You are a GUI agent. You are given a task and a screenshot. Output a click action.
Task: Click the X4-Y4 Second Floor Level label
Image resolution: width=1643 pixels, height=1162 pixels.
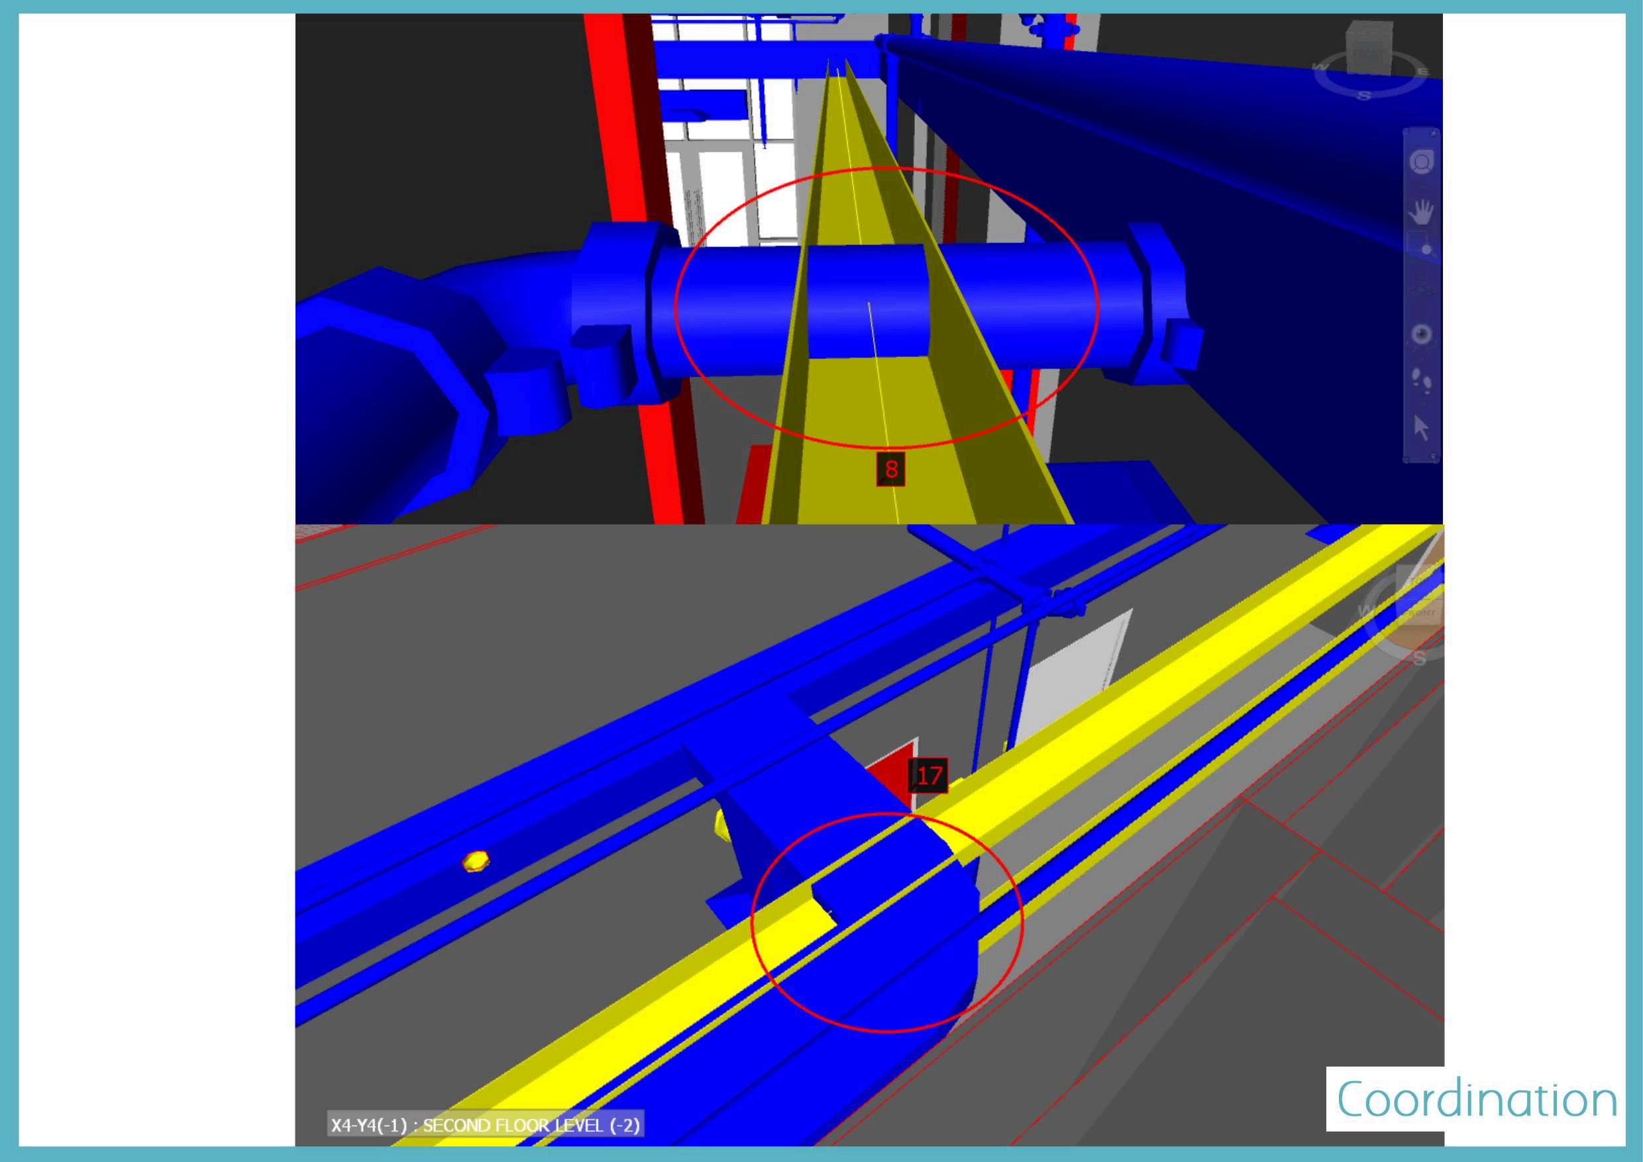point(485,1125)
